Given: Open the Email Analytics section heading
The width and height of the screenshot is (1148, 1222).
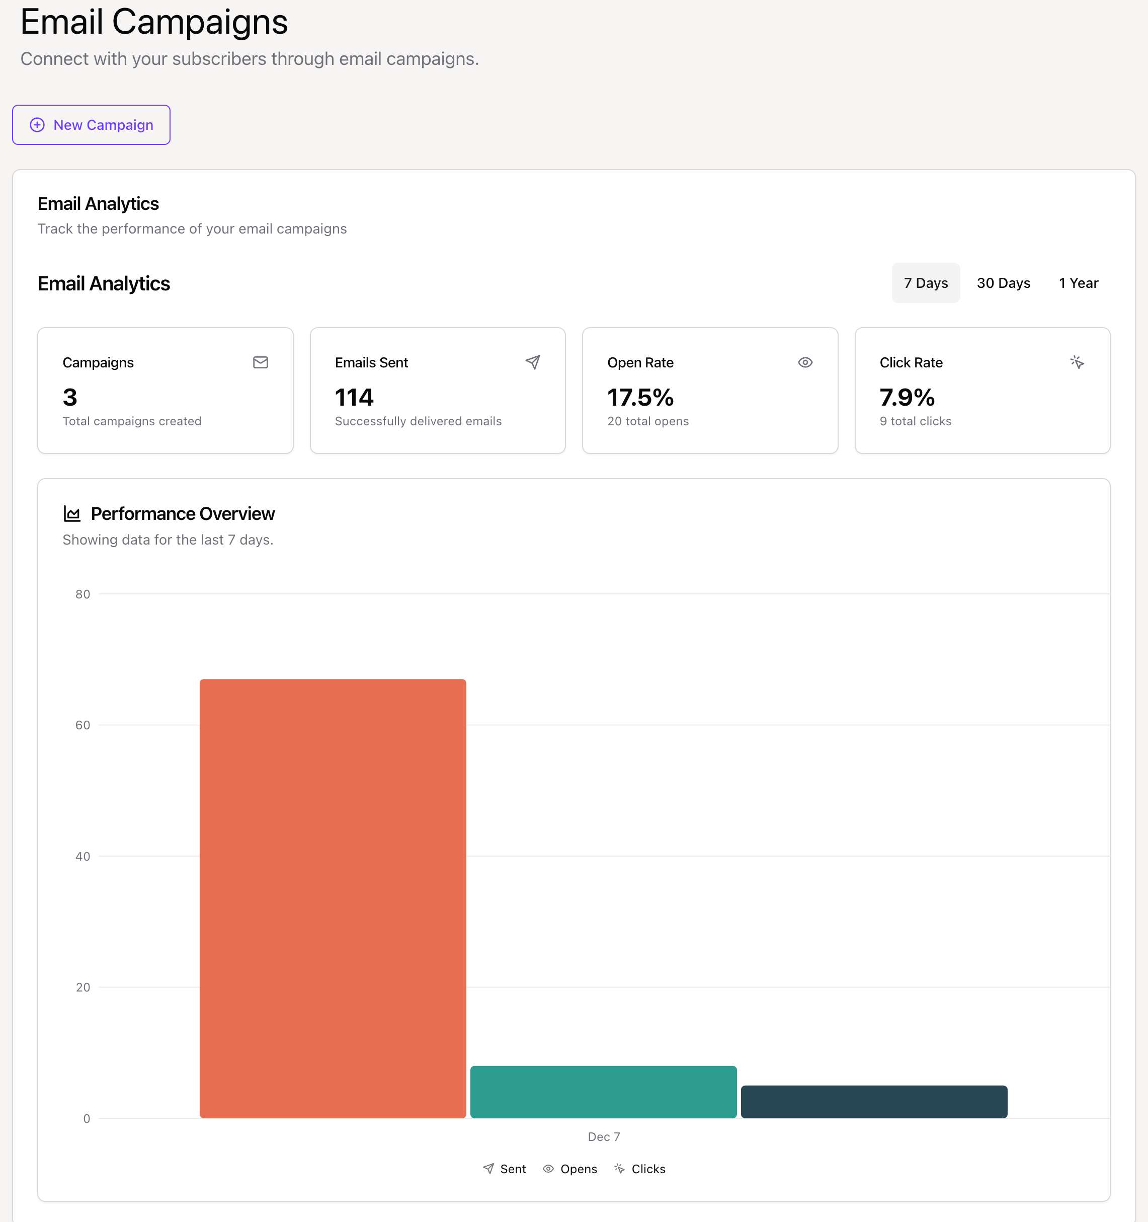Looking at the screenshot, I should [x=103, y=283].
